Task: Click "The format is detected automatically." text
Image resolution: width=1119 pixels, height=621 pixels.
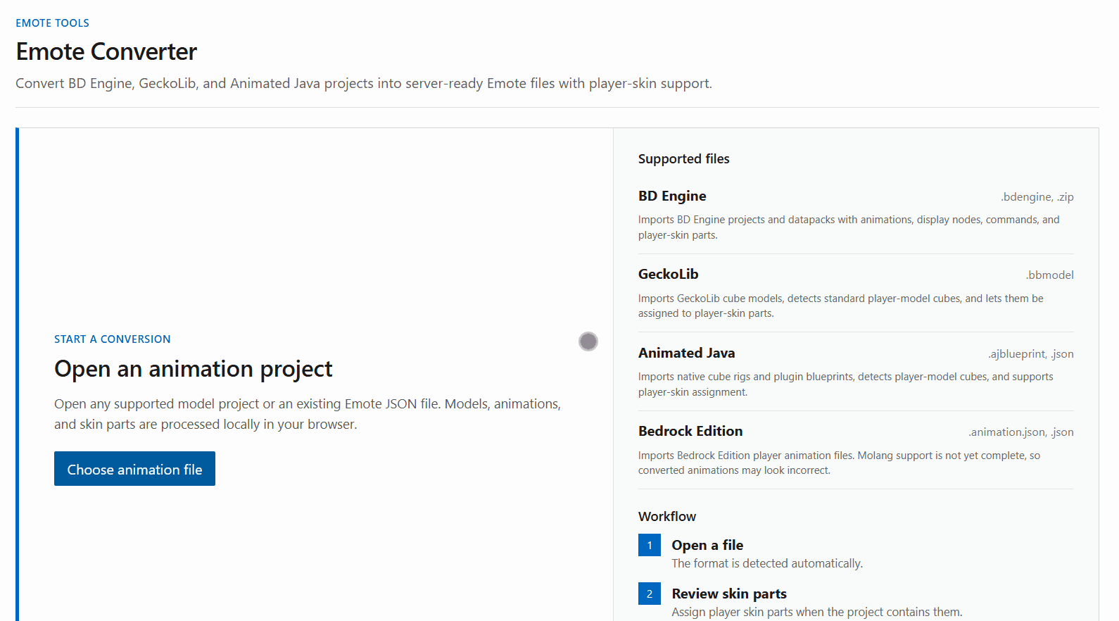Action: tap(767, 563)
